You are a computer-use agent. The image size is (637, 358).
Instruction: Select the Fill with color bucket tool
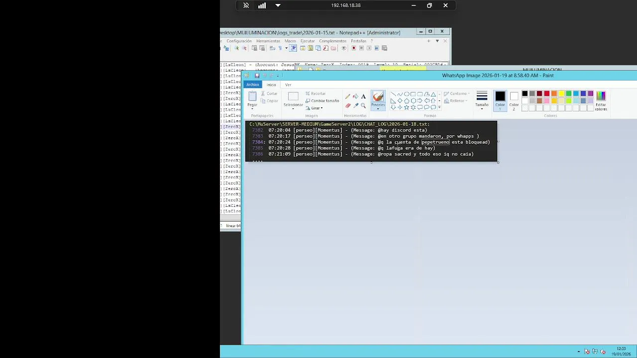pos(355,96)
